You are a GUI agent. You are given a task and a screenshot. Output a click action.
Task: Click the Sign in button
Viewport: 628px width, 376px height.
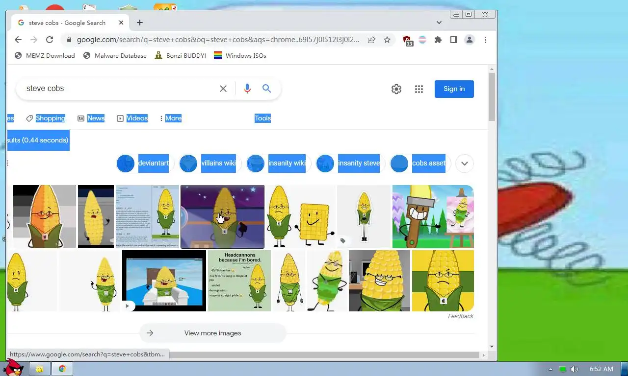(x=454, y=89)
